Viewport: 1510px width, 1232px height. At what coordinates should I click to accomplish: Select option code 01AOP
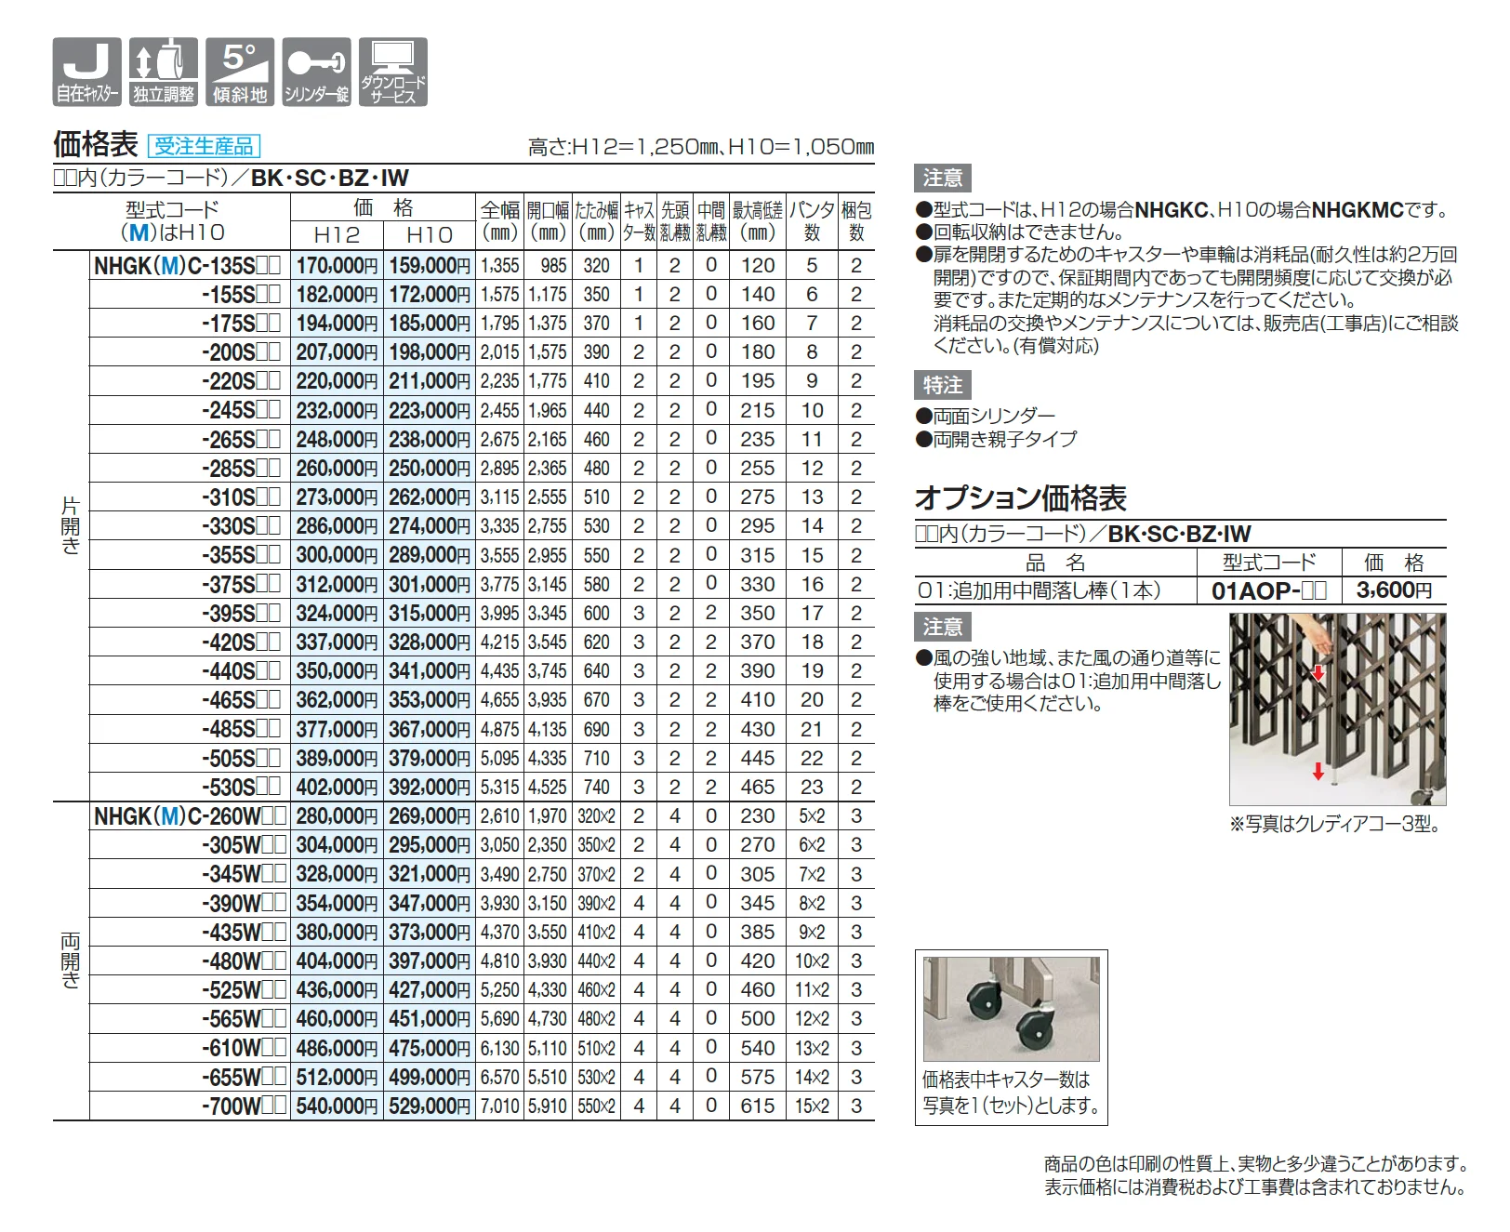click(1268, 591)
